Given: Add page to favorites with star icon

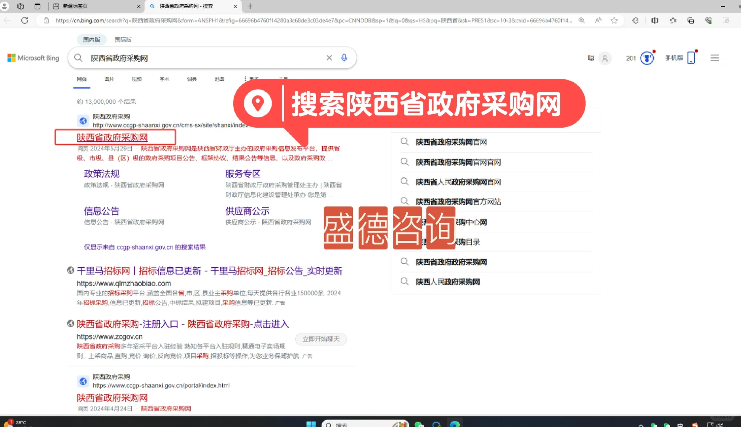Looking at the screenshot, I should 614,20.
